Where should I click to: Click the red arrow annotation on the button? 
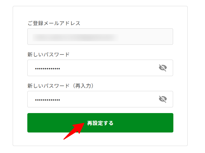(74, 131)
